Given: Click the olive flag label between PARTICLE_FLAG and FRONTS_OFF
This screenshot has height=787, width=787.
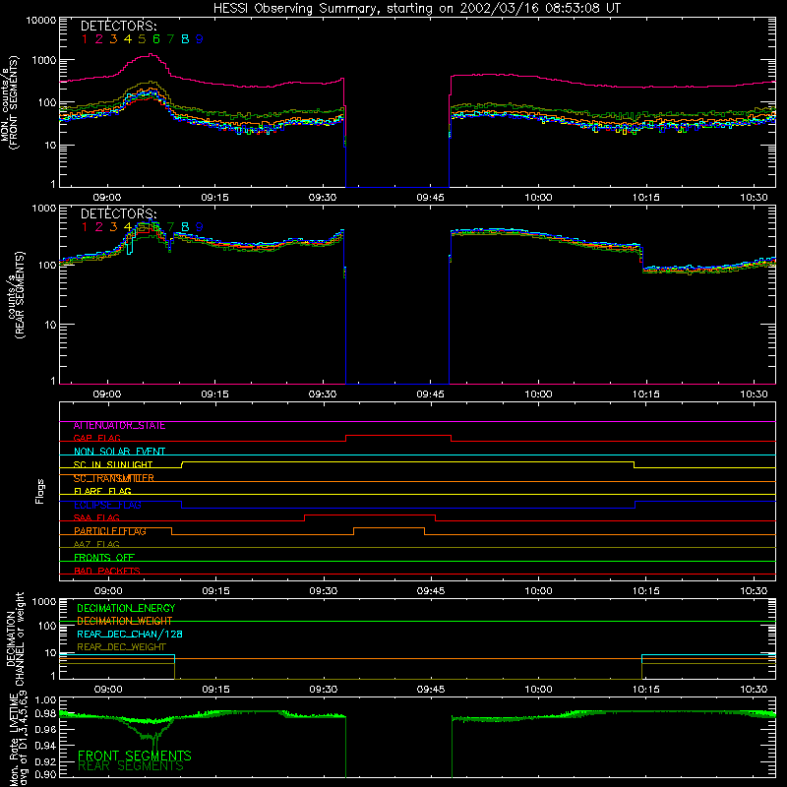Looking at the screenshot, I should coord(96,545).
